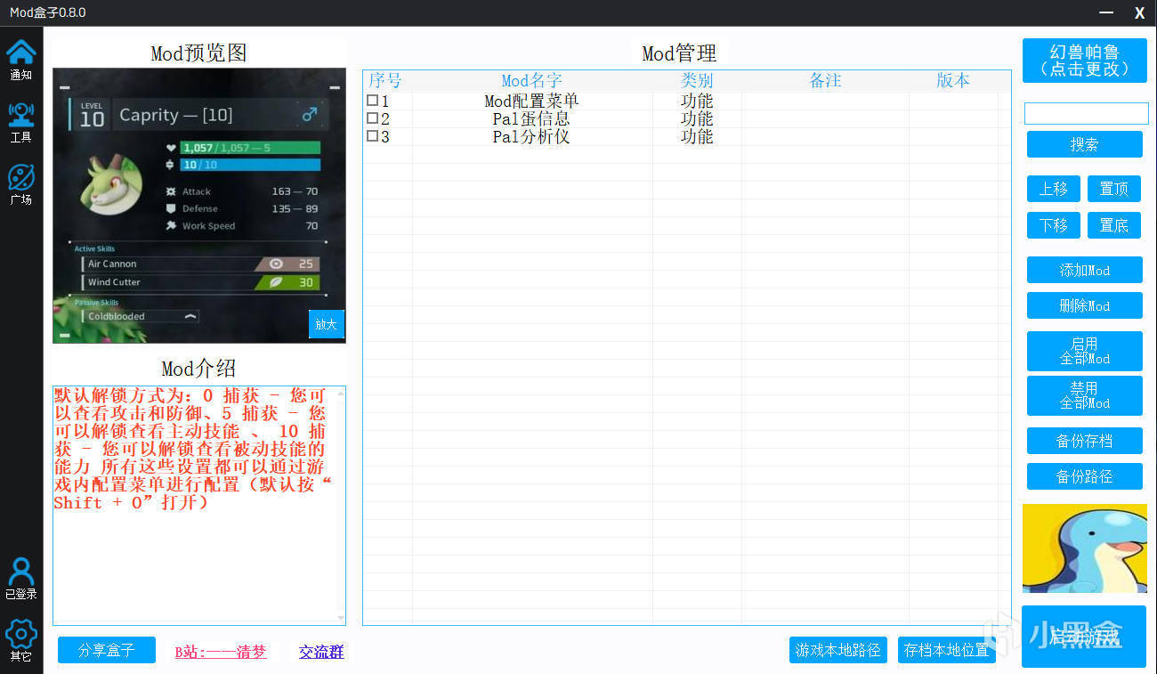Select the Pal分析仪 row name
Screen dimensions: 1157x674
(x=532, y=136)
